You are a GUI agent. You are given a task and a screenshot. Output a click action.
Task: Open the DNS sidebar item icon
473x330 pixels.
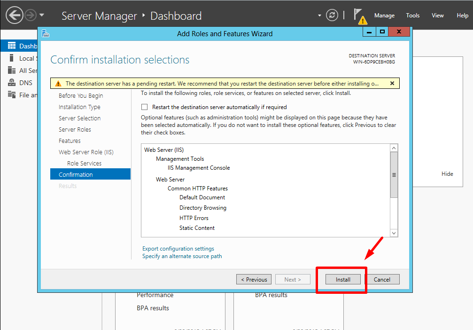click(x=11, y=82)
